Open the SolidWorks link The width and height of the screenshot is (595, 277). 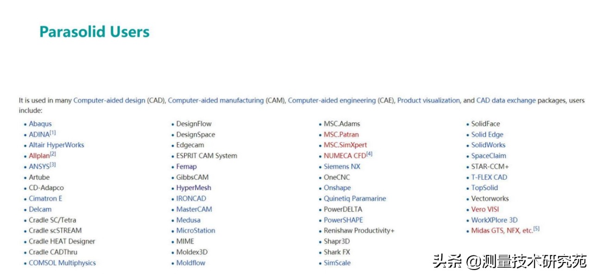488,145
